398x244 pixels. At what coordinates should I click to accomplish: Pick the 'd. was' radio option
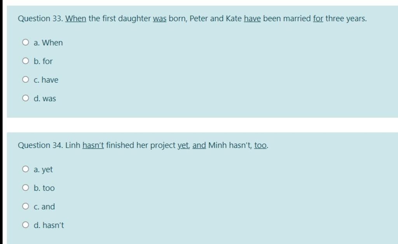pyautogui.click(x=25, y=98)
